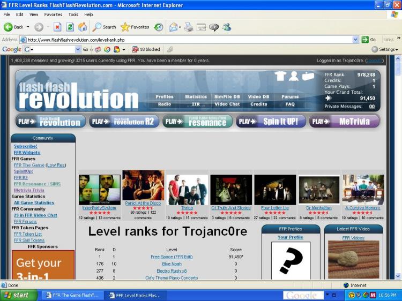Click the Windows Start button
This screenshot has height=301, width=402.
pyautogui.click(x=18, y=295)
